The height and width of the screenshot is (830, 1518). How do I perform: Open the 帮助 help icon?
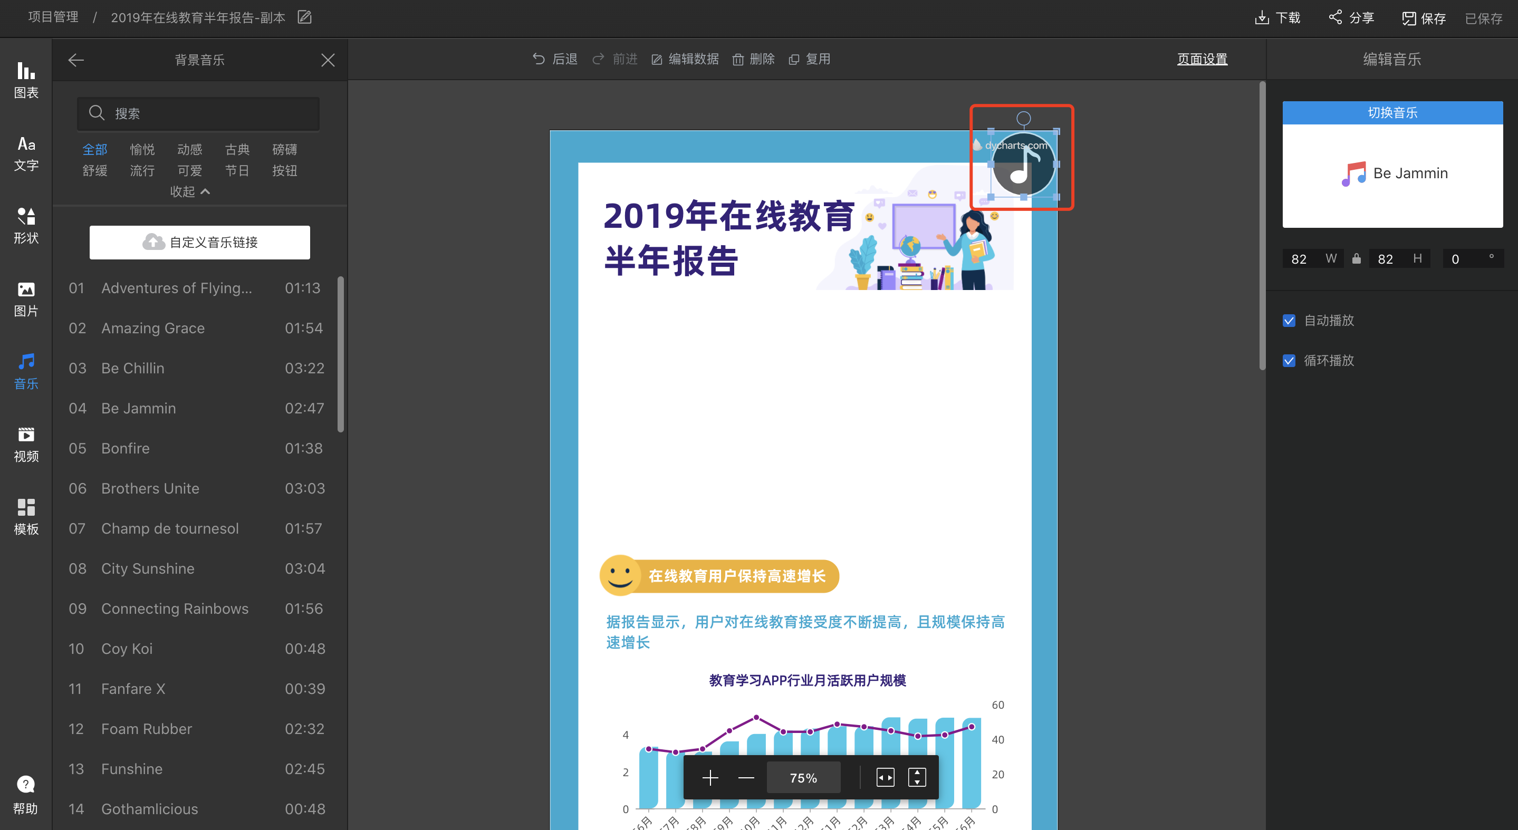pyautogui.click(x=26, y=795)
